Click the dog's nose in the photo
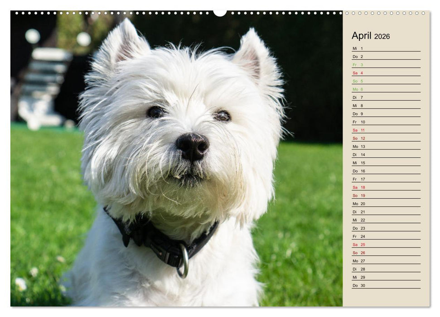This screenshot has width=440, height=317. pos(193,145)
